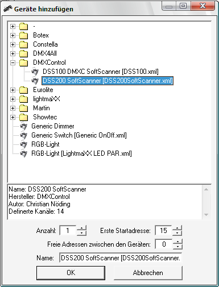Select the plain RGB-Light entry
Viewport: 219px width, 287px height.
coord(46,144)
